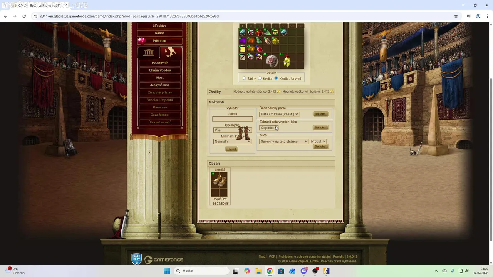The image size is (493, 277).
Task: Switch to inventory bag tab V
Action: (275, 26)
